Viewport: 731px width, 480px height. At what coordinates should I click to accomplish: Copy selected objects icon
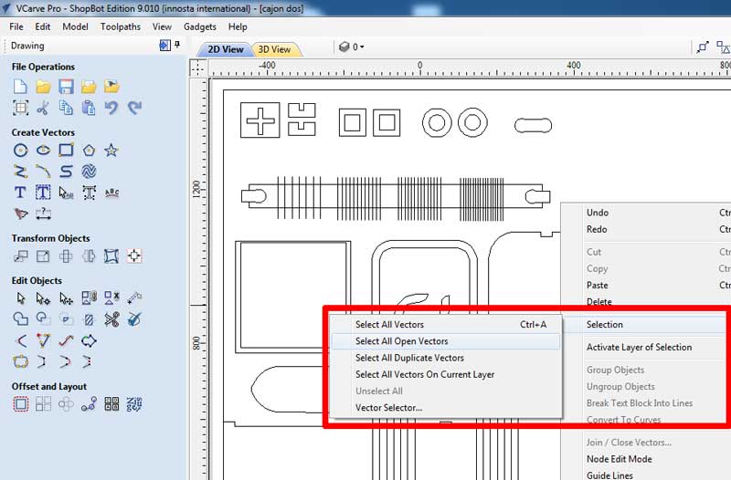point(66,108)
